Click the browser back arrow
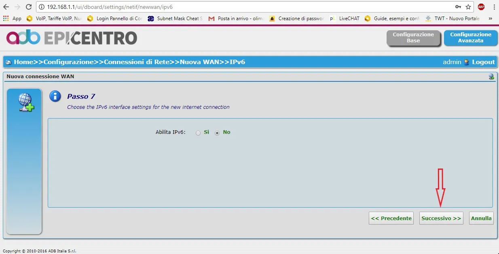499x254 pixels. tap(6, 7)
